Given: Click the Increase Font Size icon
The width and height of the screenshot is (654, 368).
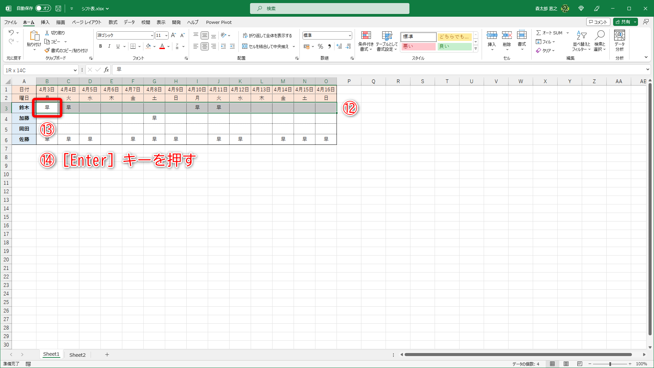Looking at the screenshot, I should (173, 35).
